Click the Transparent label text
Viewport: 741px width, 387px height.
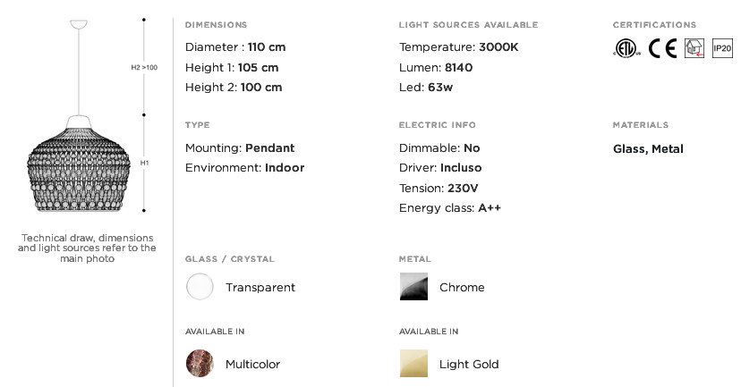[x=260, y=288]
